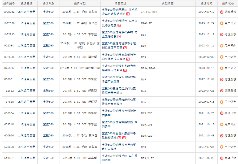Click the 问题简述 column header
The width and height of the screenshot is (238, 164).
pos(120,3)
